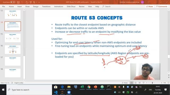Click the volume speaker tray icon
This screenshot has height=95, width=170.
tap(119, 92)
